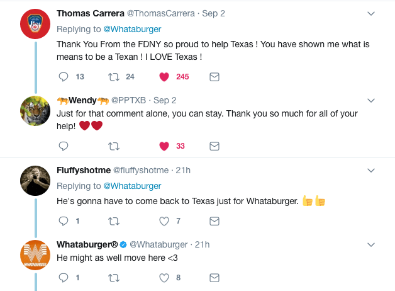The height and width of the screenshot is (291, 395).
Task: Open the dropdown menu on Fluffyshotme's tweet
Action: [371, 170]
